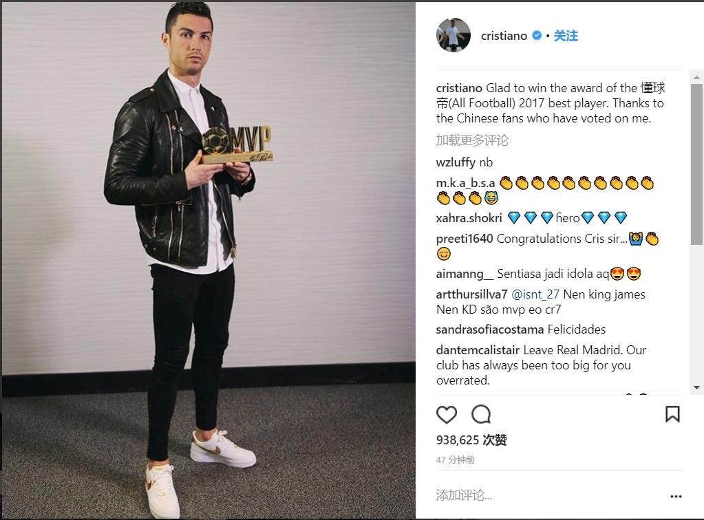Image resolution: width=704 pixels, height=520 pixels.
Task: Click the blue verified badge
Action: pos(537,36)
